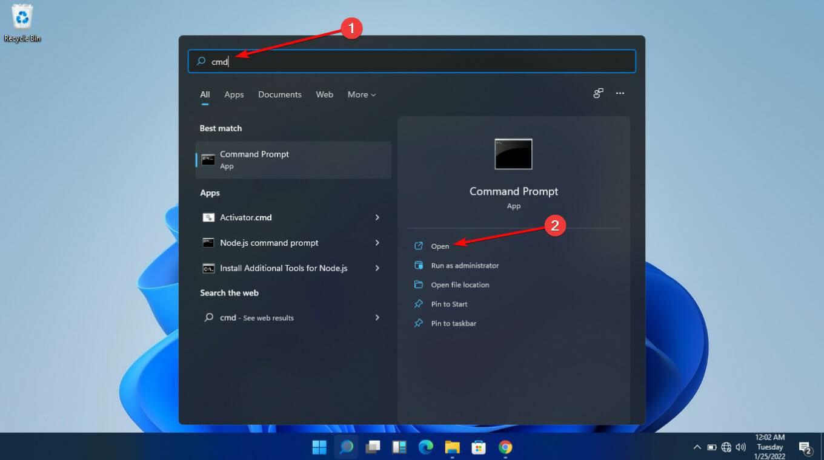Open Microsoft Edge from the taskbar

(x=426, y=447)
